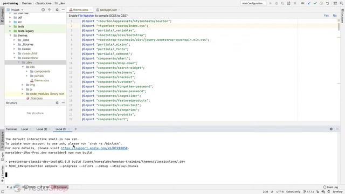Click Git Commit green checkmark icon
The height and width of the screenshot is (194, 345).
(315, 3)
